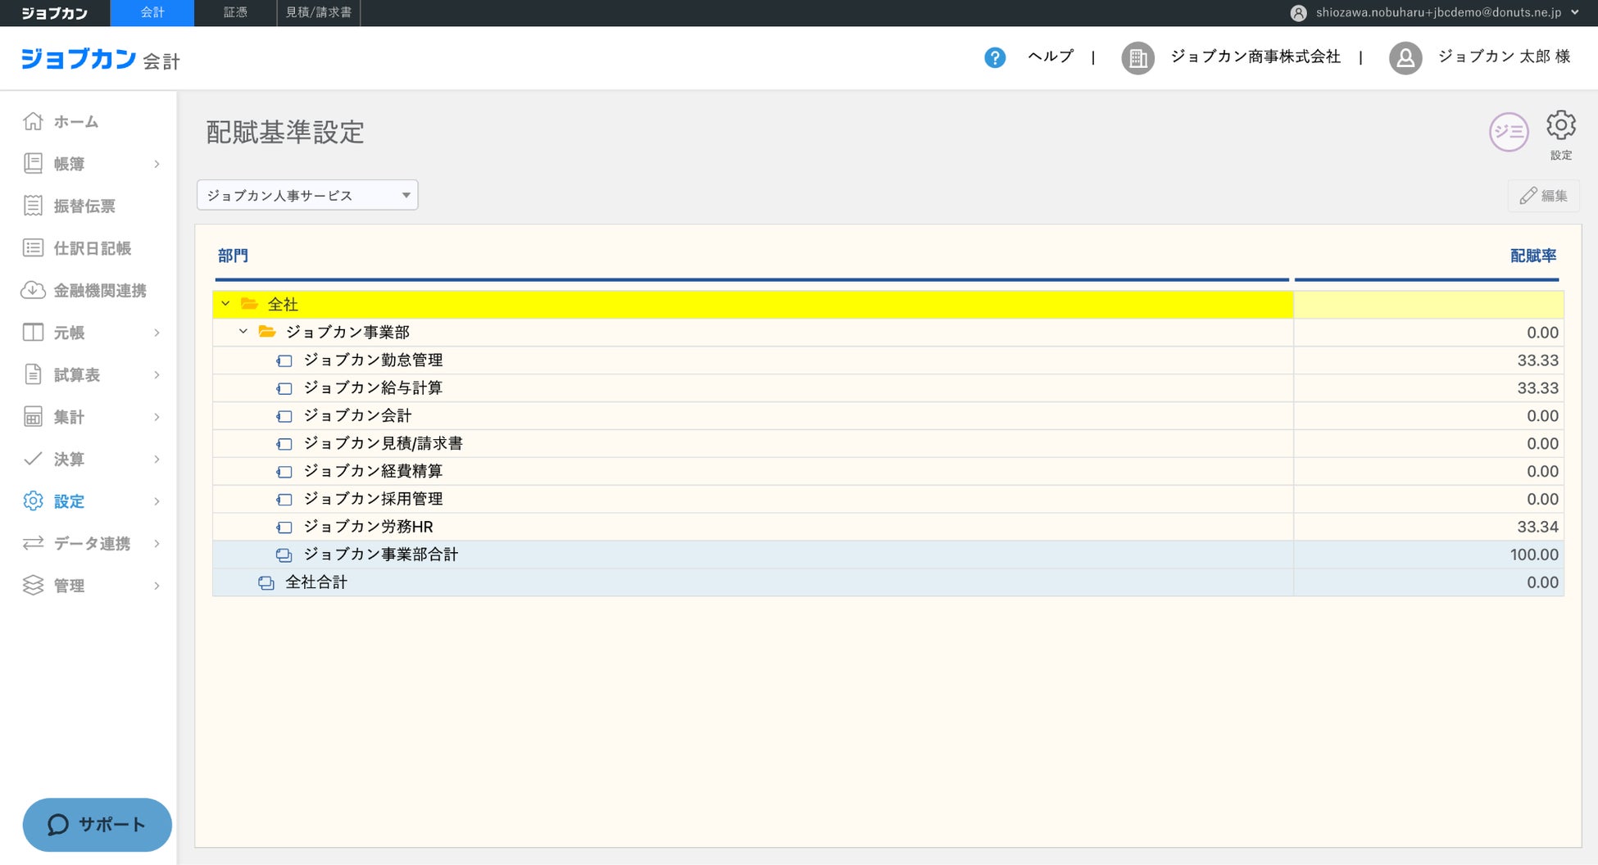
Task: Open the サポート chat button
Action: click(x=97, y=825)
